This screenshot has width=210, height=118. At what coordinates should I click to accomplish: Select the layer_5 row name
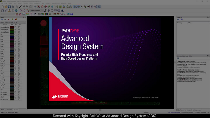2,49
